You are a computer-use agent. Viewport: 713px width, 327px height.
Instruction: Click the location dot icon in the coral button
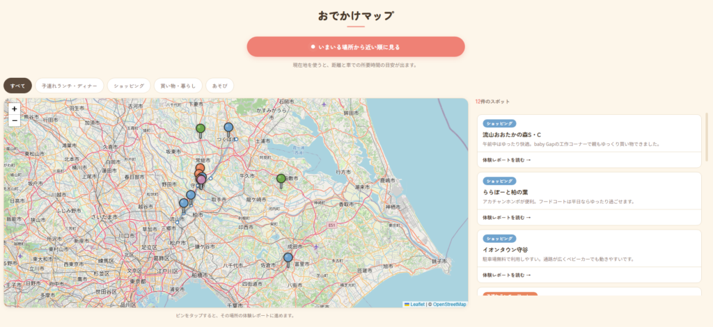[313, 47]
